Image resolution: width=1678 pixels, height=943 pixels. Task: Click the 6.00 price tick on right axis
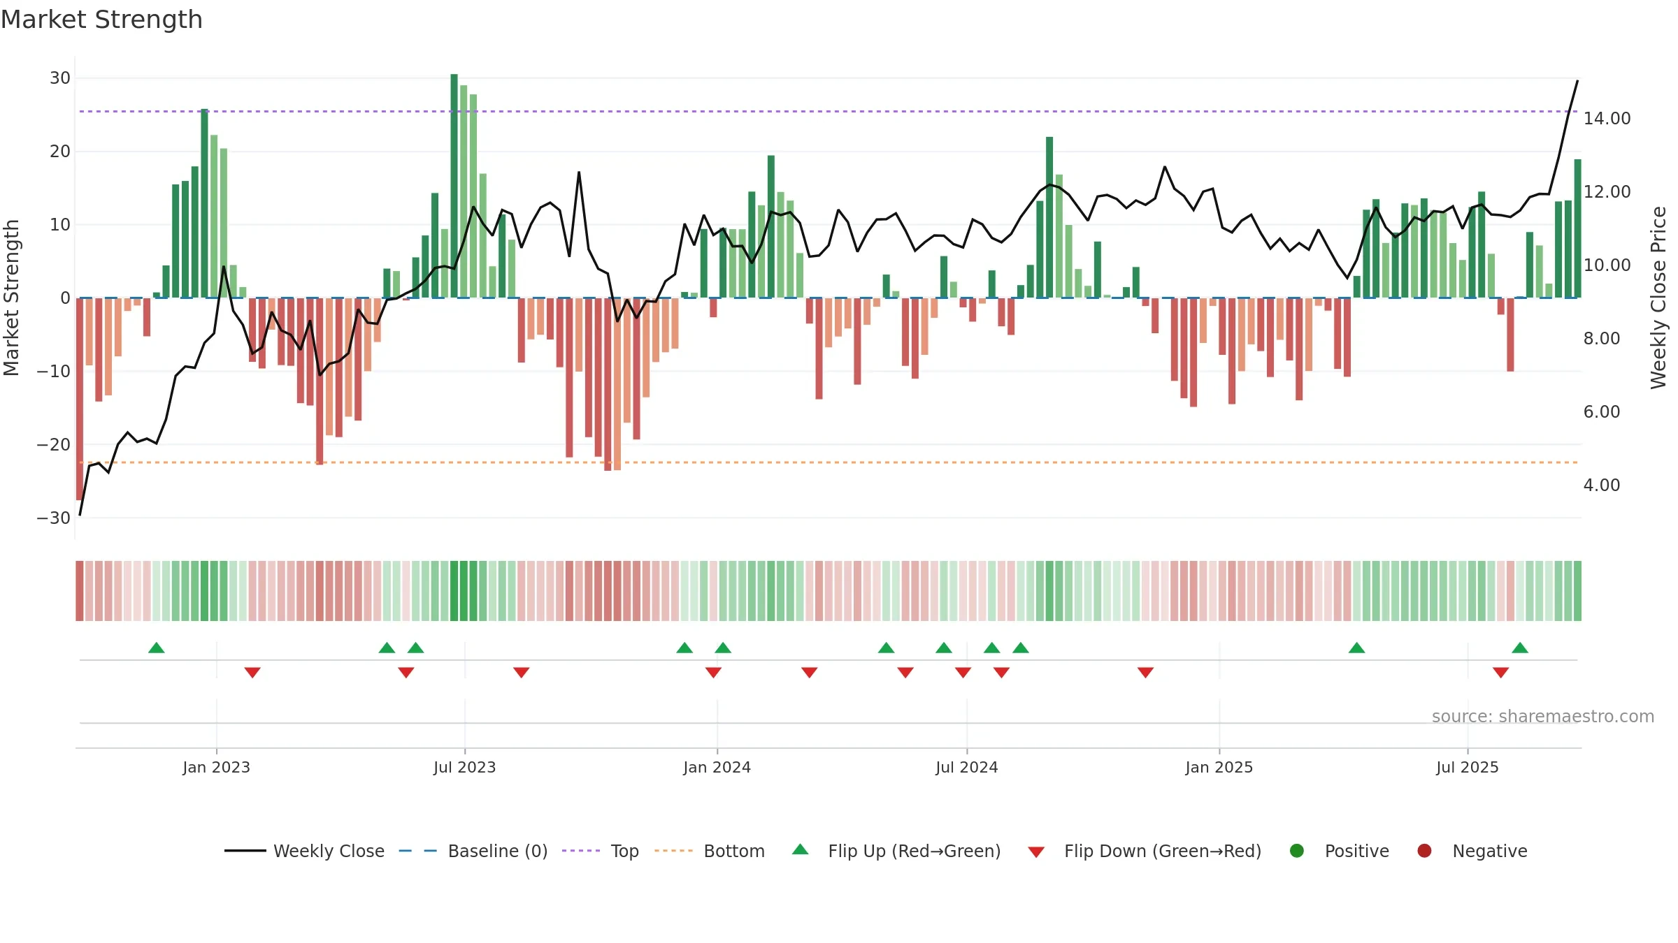[1602, 412]
